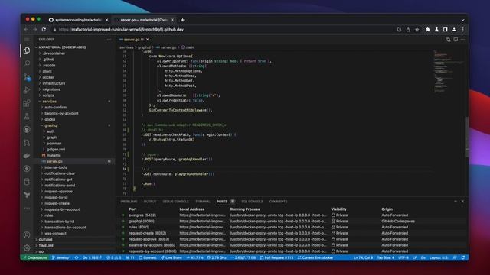Open the Testing flask view
The image size is (490, 275).
27,116
